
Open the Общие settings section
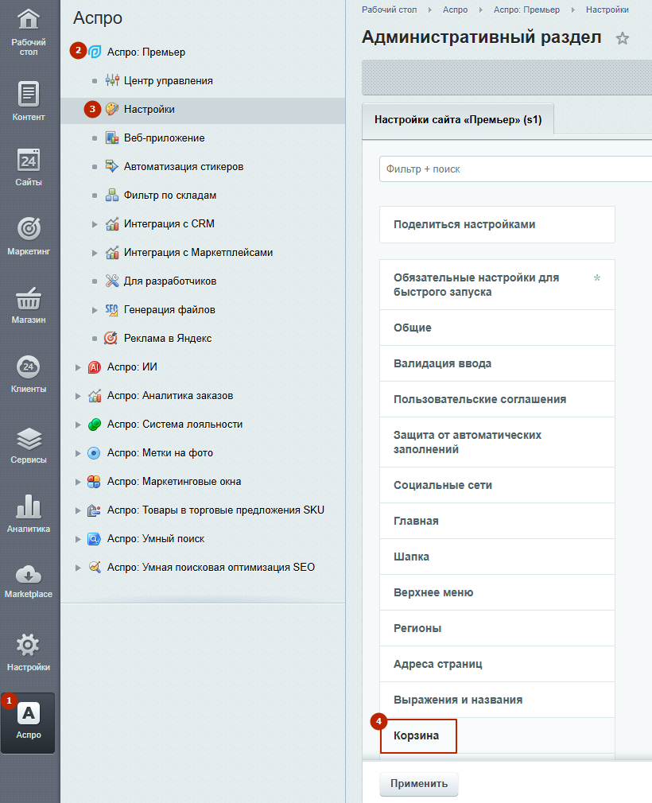tap(497, 328)
